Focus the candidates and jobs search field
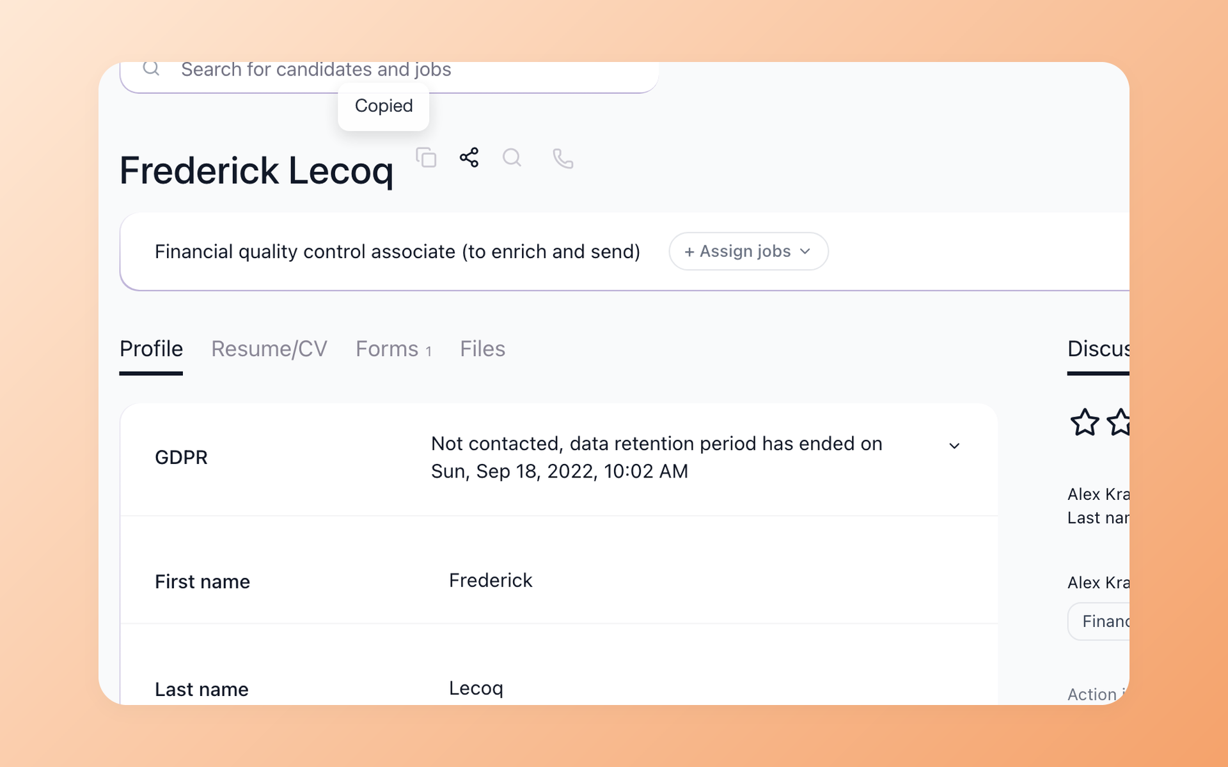 pos(389,77)
